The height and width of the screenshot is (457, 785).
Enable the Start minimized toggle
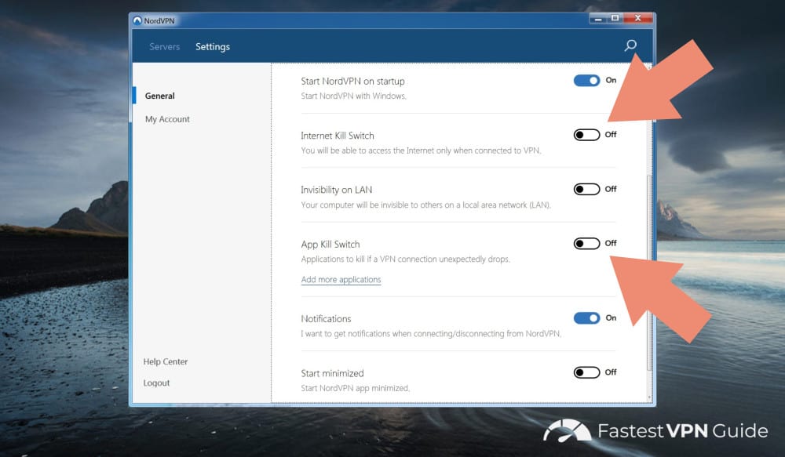click(x=586, y=372)
